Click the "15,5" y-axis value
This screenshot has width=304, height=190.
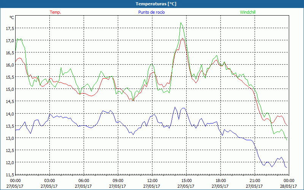pyautogui.click(x=10, y=77)
